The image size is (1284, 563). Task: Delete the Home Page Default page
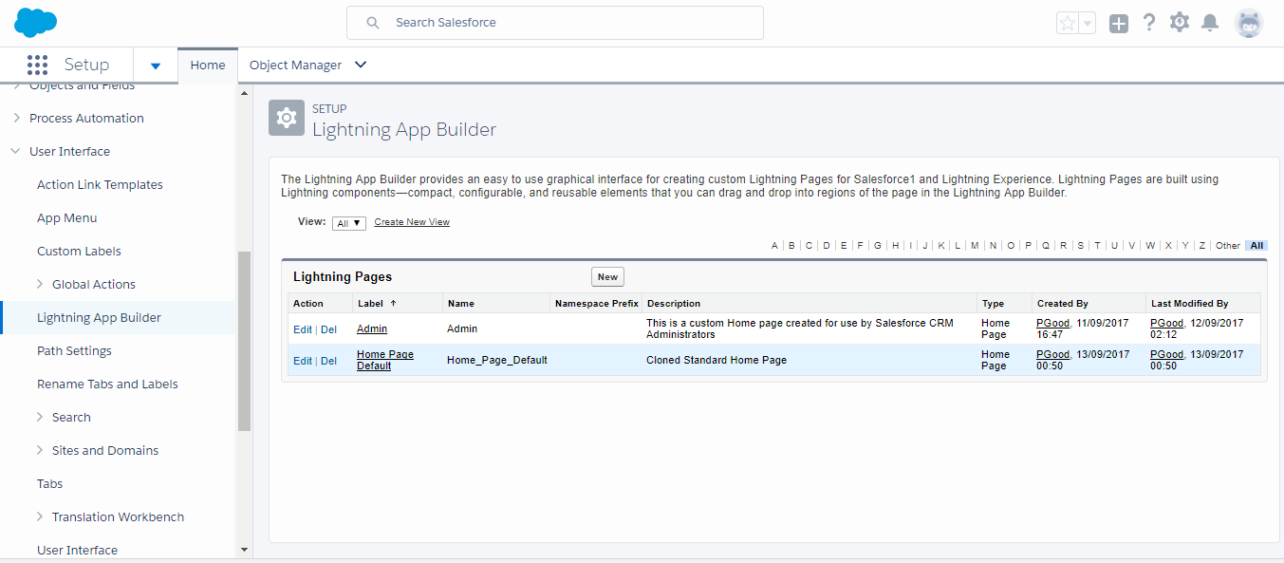(328, 361)
